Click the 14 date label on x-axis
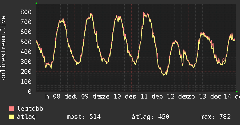The height and width of the screenshot is (125, 240). click(x=227, y=97)
